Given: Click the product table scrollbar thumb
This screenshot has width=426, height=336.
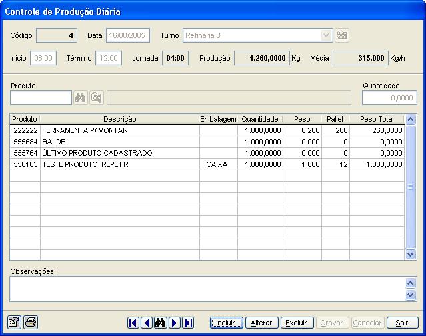Looking at the screenshot, I should [410, 187].
